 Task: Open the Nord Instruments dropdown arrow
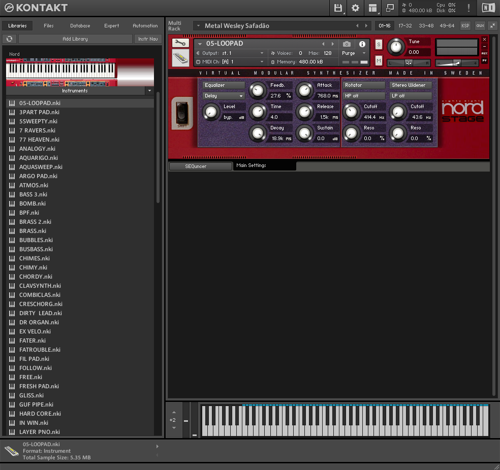[x=149, y=91]
